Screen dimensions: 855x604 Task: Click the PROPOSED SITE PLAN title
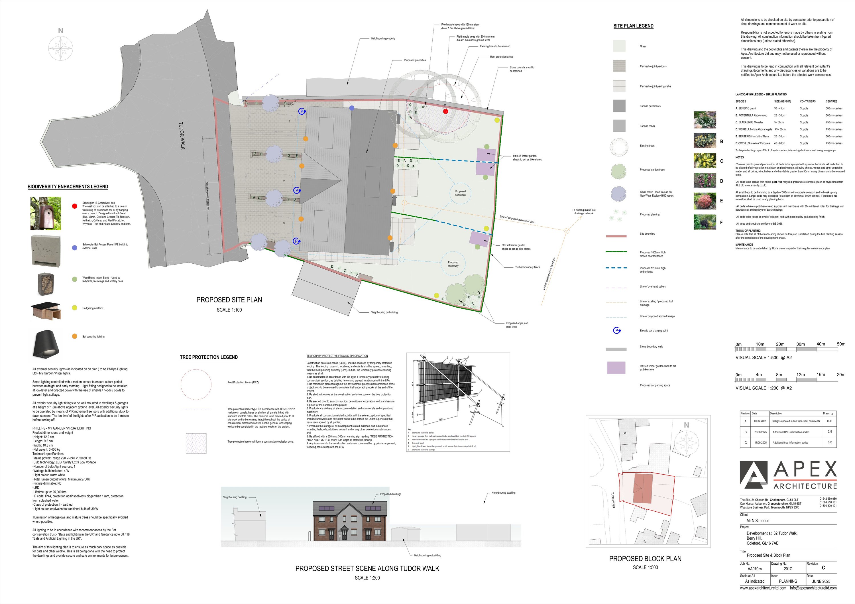[x=229, y=300]
